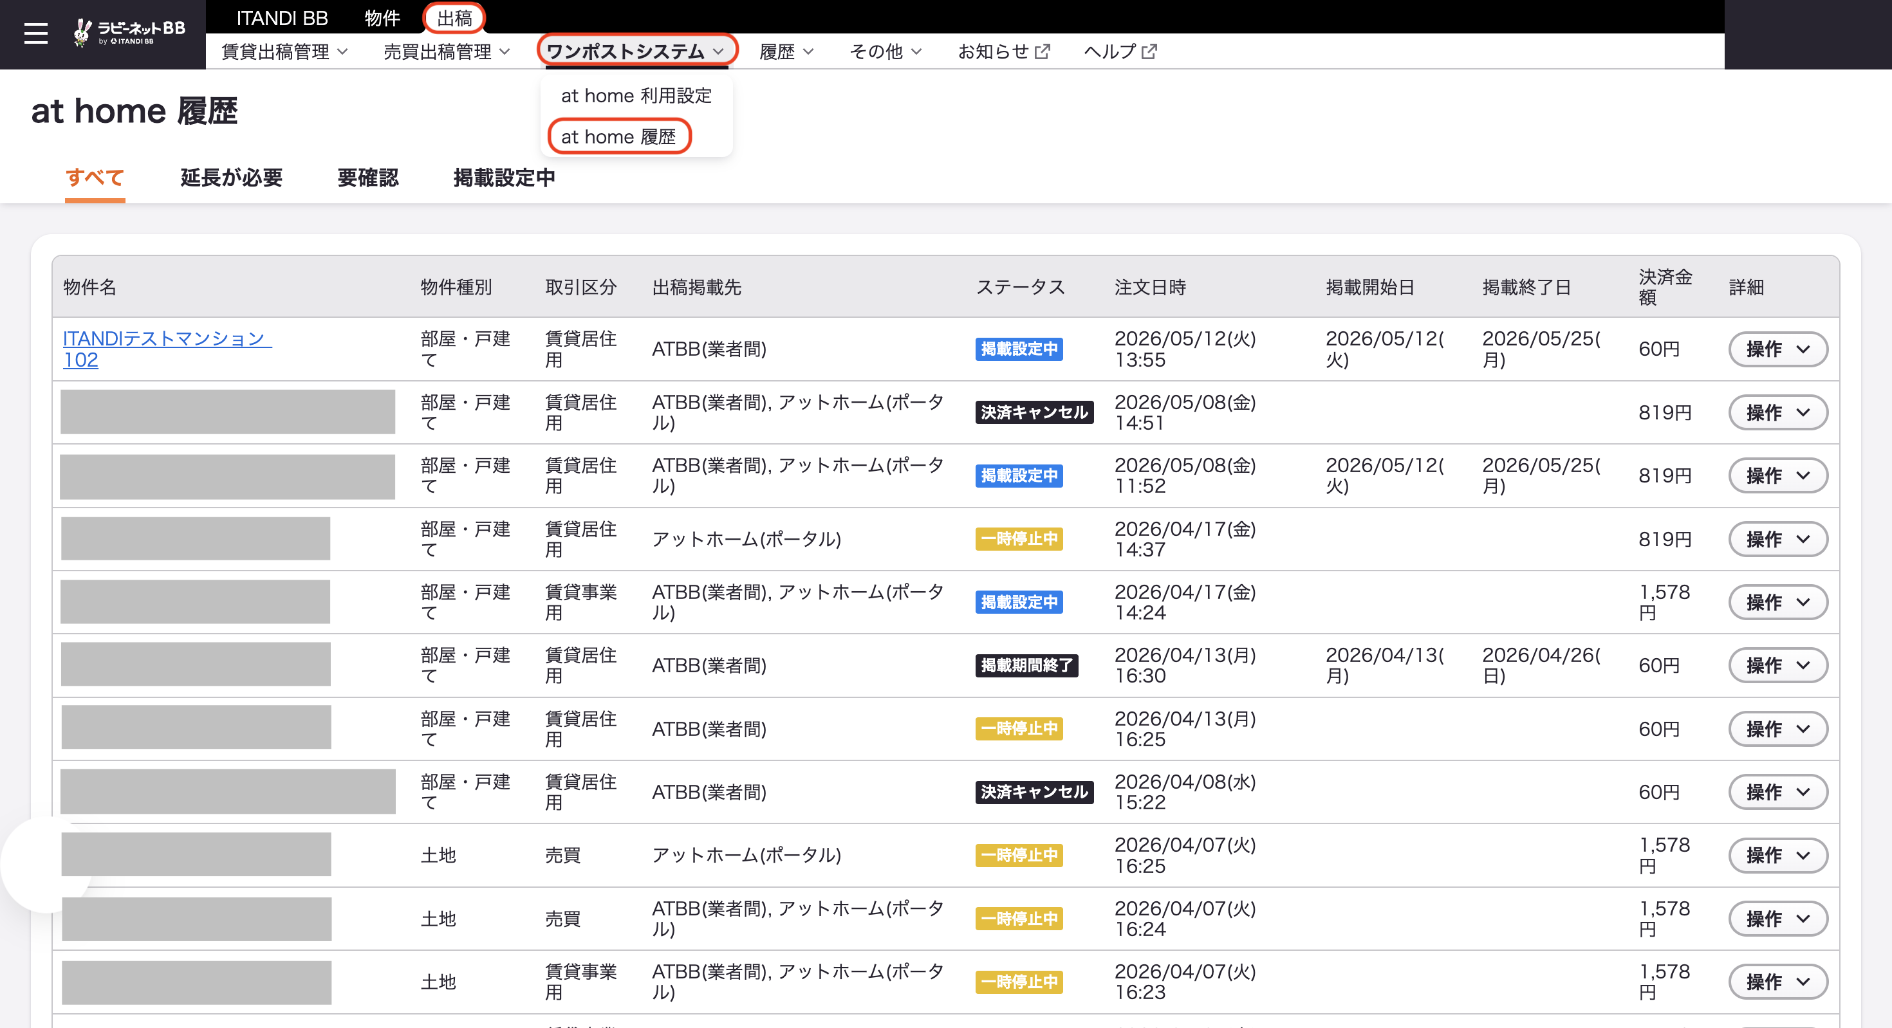Viewport: 1892px width, 1028px height.
Task: Click 一時停止中 badge on 14:37 order
Action: click(1019, 539)
